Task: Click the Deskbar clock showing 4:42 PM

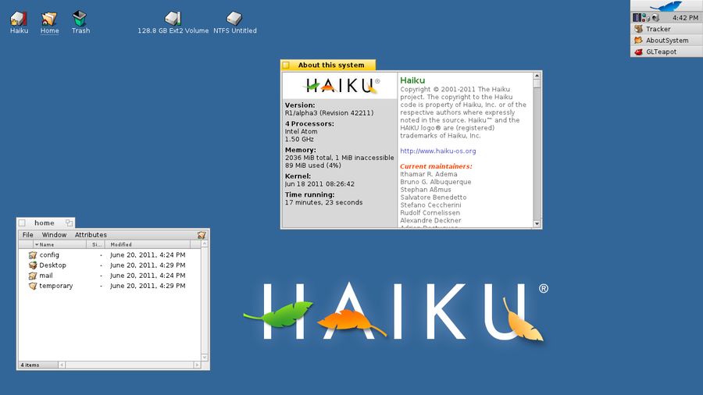Action: pos(685,18)
